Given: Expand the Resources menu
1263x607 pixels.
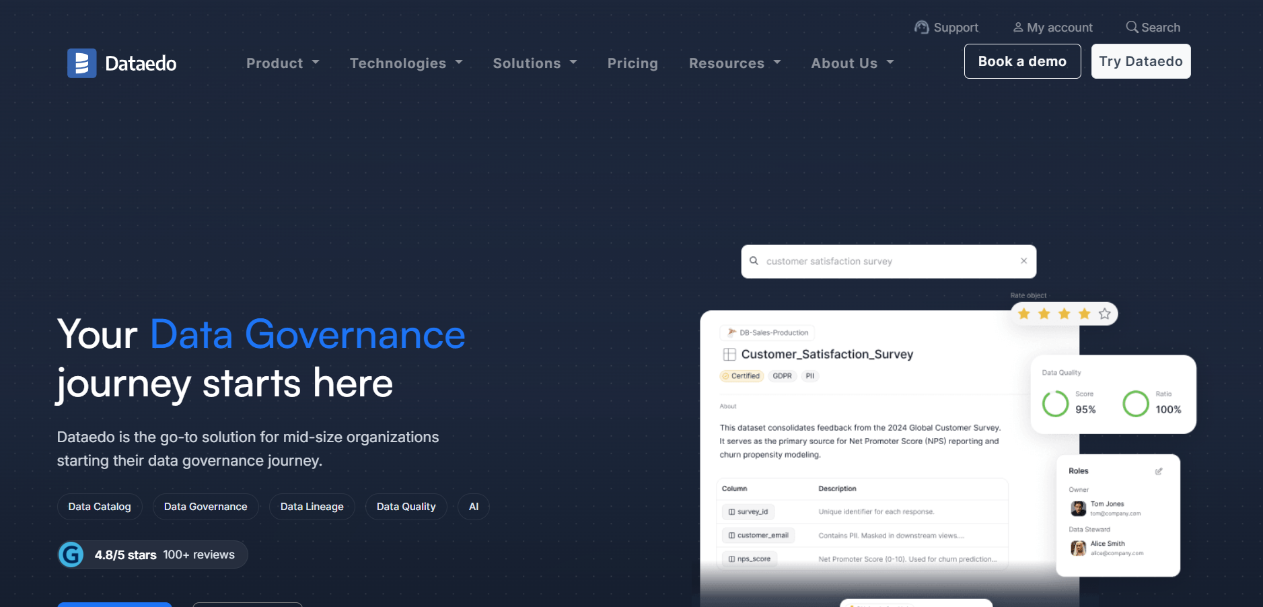Looking at the screenshot, I should point(735,63).
